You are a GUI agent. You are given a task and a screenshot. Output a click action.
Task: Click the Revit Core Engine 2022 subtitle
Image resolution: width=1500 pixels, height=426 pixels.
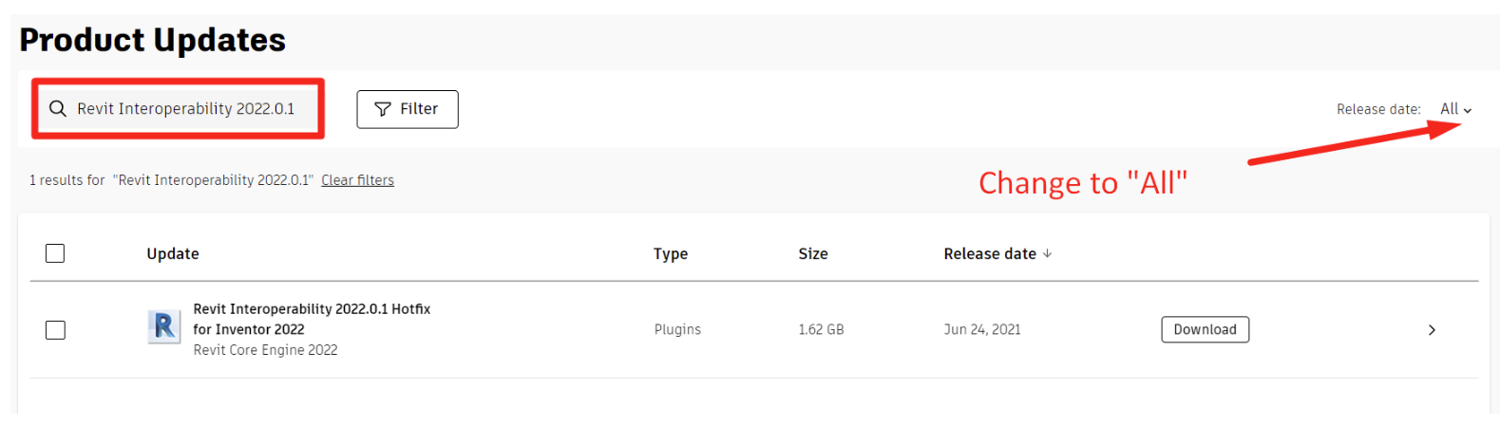[x=265, y=350]
